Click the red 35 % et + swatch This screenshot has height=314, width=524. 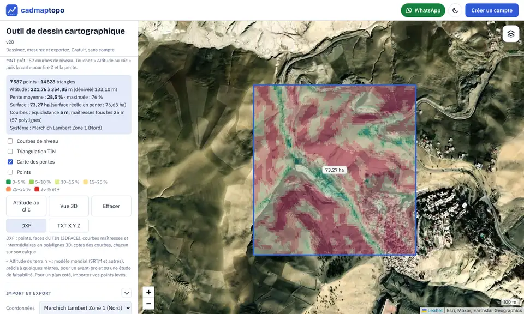click(x=37, y=189)
